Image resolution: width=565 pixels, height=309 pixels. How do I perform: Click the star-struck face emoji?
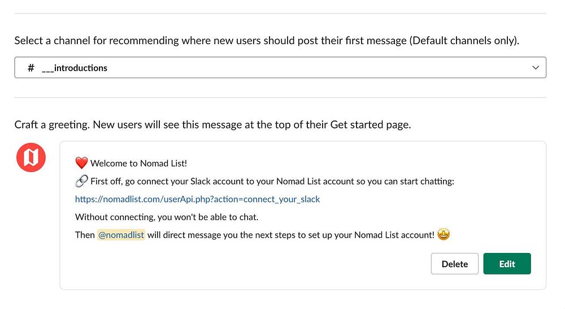[x=444, y=234]
